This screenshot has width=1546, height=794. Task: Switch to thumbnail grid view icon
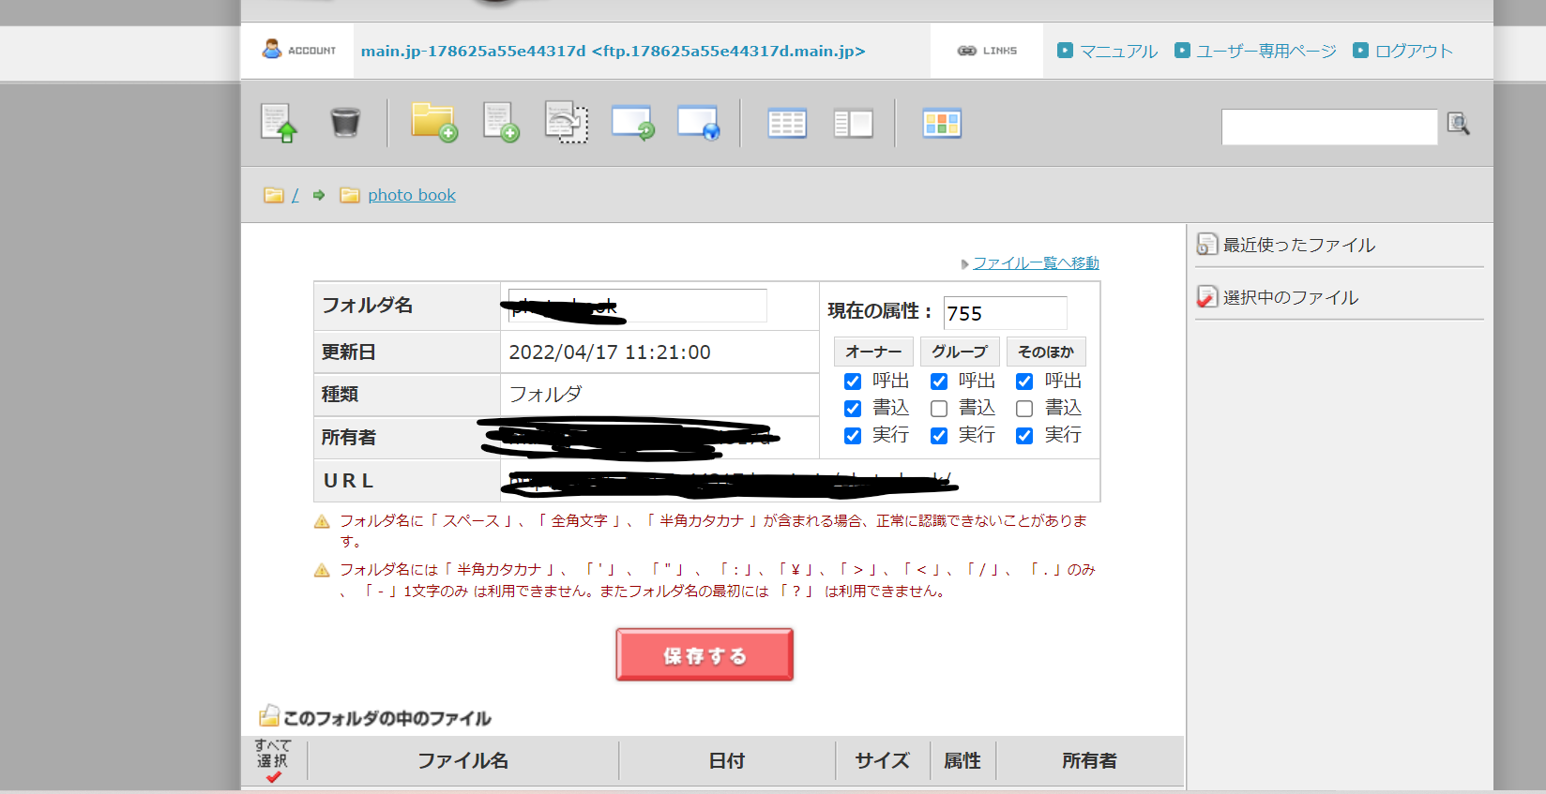(x=942, y=124)
